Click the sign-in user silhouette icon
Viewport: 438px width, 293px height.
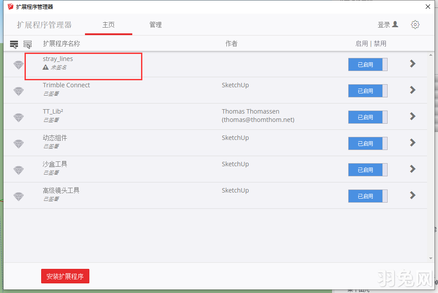coord(396,25)
